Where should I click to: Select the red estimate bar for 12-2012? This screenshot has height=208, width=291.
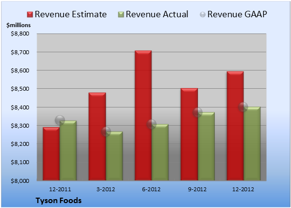pos(235,126)
